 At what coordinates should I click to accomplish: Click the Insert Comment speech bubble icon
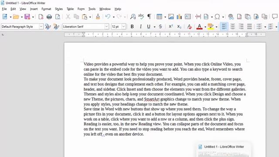[275, 17]
